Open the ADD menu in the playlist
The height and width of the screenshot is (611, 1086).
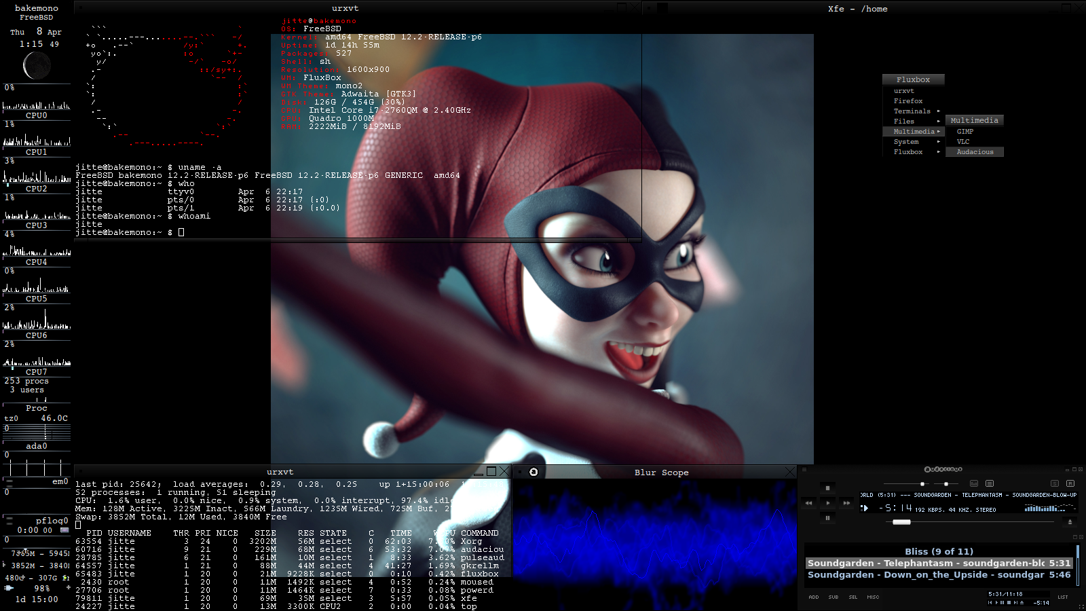[x=814, y=597]
